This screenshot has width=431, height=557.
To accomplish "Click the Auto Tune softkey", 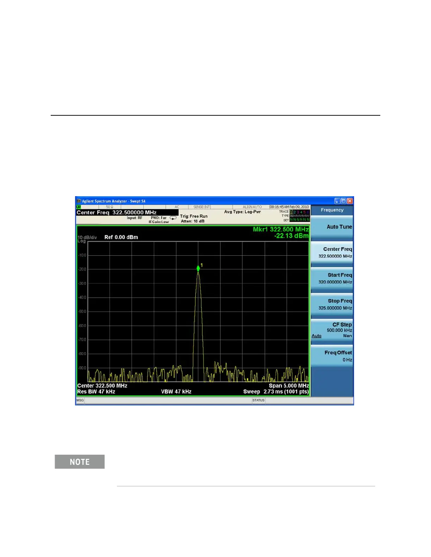I will [x=332, y=227].
